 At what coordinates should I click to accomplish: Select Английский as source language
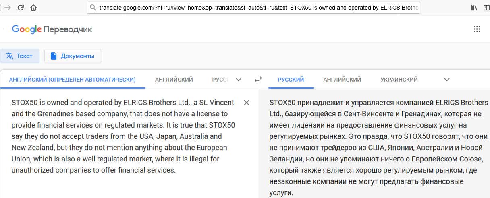(x=174, y=80)
